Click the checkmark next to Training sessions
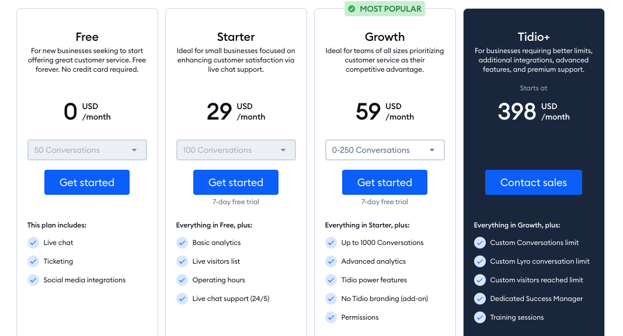Viewport: 623px width, 336px height. tap(480, 317)
